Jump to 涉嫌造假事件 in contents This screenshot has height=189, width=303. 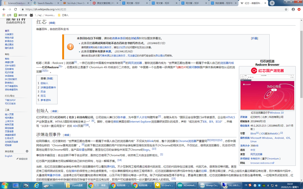[48, 87]
